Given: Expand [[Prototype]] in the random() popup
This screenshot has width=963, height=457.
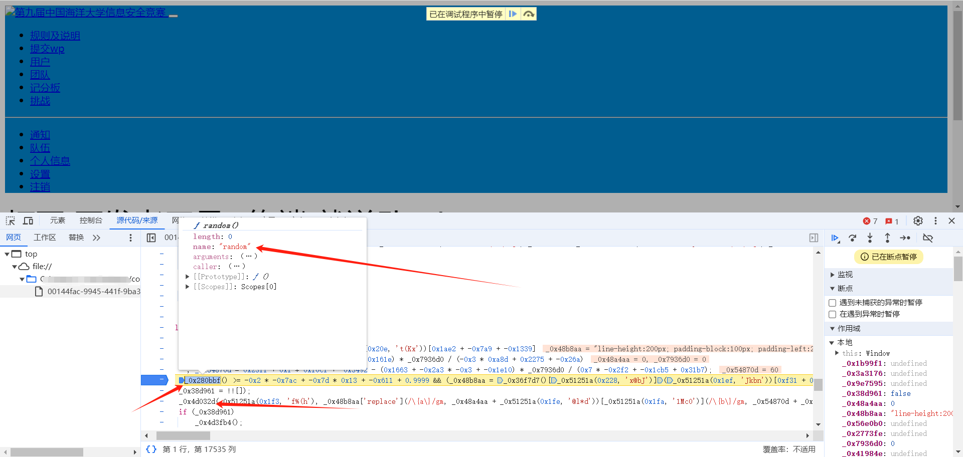Looking at the screenshot, I should [x=188, y=277].
